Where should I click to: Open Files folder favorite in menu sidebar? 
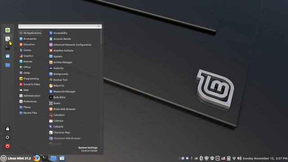pyautogui.click(x=8, y=65)
